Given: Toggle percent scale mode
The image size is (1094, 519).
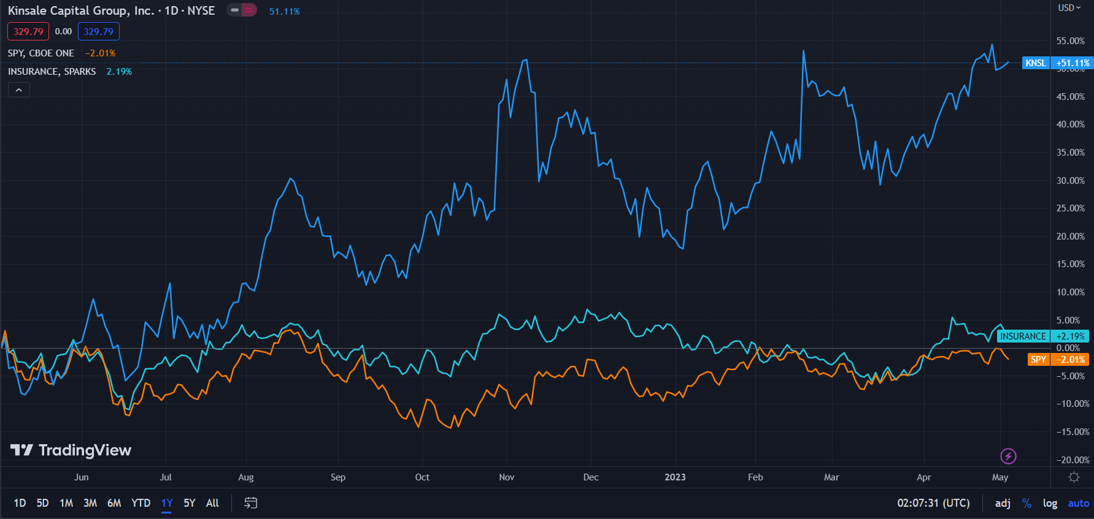Looking at the screenshot, I should point(1027,503).
